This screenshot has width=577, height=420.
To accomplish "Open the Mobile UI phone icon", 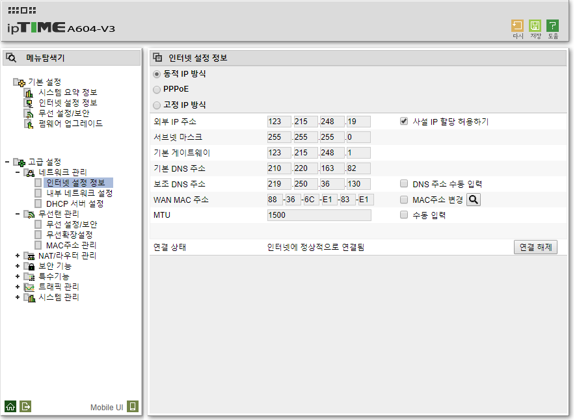I will tap(133, 406).
